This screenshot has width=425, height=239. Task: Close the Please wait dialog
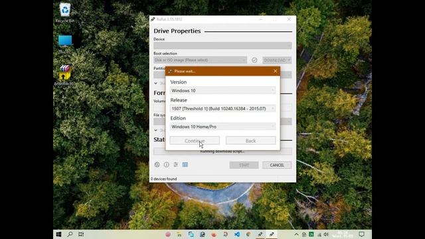(276, 71)
